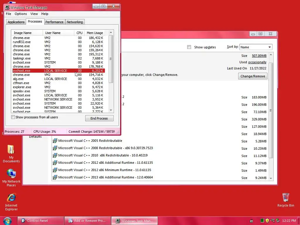Screen dimensions: 300x225
Task: Click the network connection tray icon
Action: pyautogui.click(x=273, y=221)
